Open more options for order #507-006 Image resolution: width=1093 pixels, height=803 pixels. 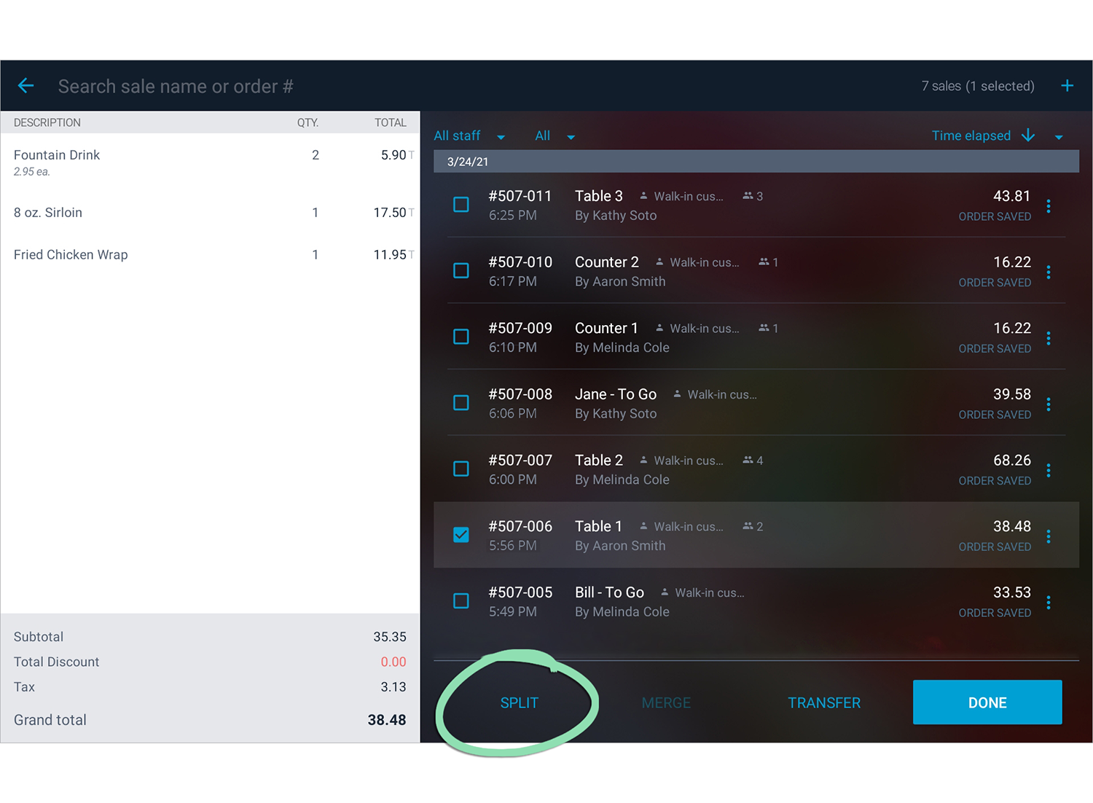[1049, 536]
